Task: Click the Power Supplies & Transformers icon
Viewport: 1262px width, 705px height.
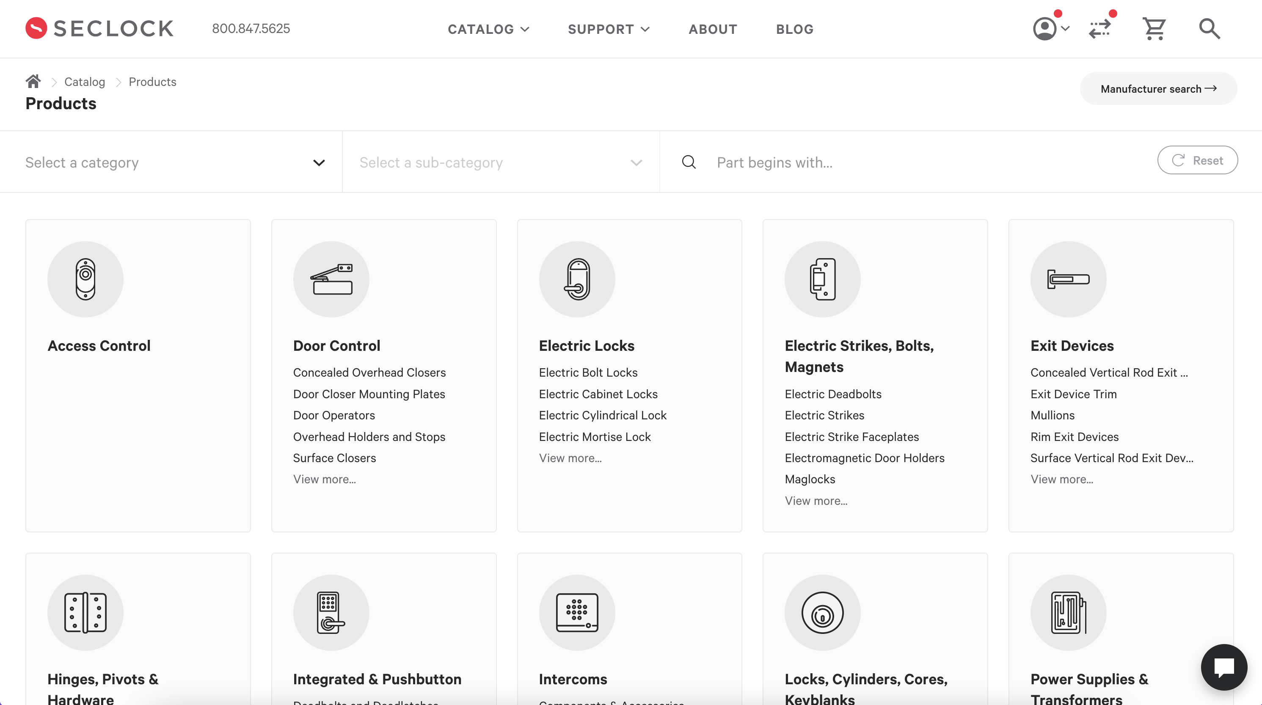Action: [1069, 612]
